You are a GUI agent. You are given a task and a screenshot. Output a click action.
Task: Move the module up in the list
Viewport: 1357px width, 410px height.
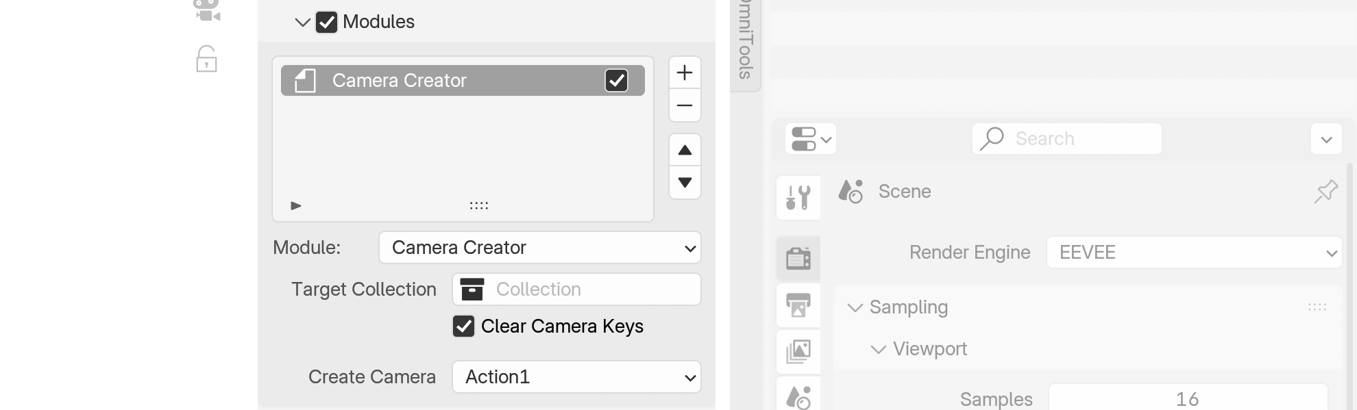684,151
